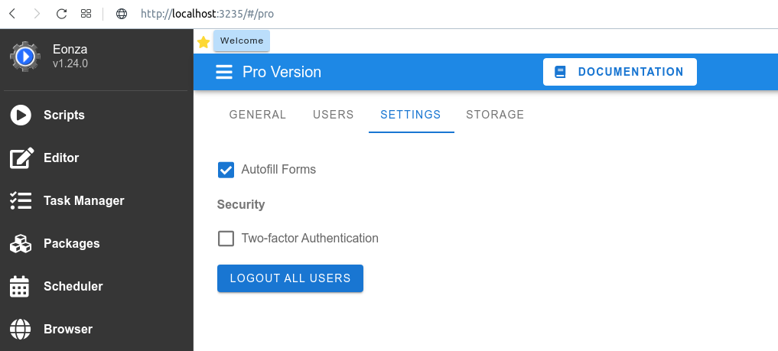Open Task Manager checklist icon
Screen dimensions: 778x351
(21, 201)
